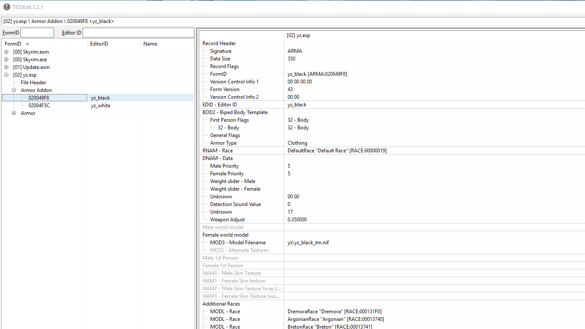The width and height of the screenshot is (585, 329).
Task: Click the TES5Edit app icon in title bar
Action: pyautogui.click(x=7, y=7)
